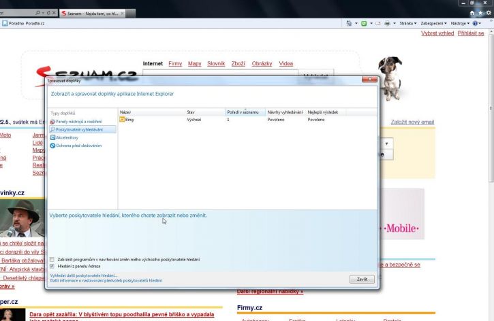
Task: Open Favorites star icon
Action: [x=480, y=13]
